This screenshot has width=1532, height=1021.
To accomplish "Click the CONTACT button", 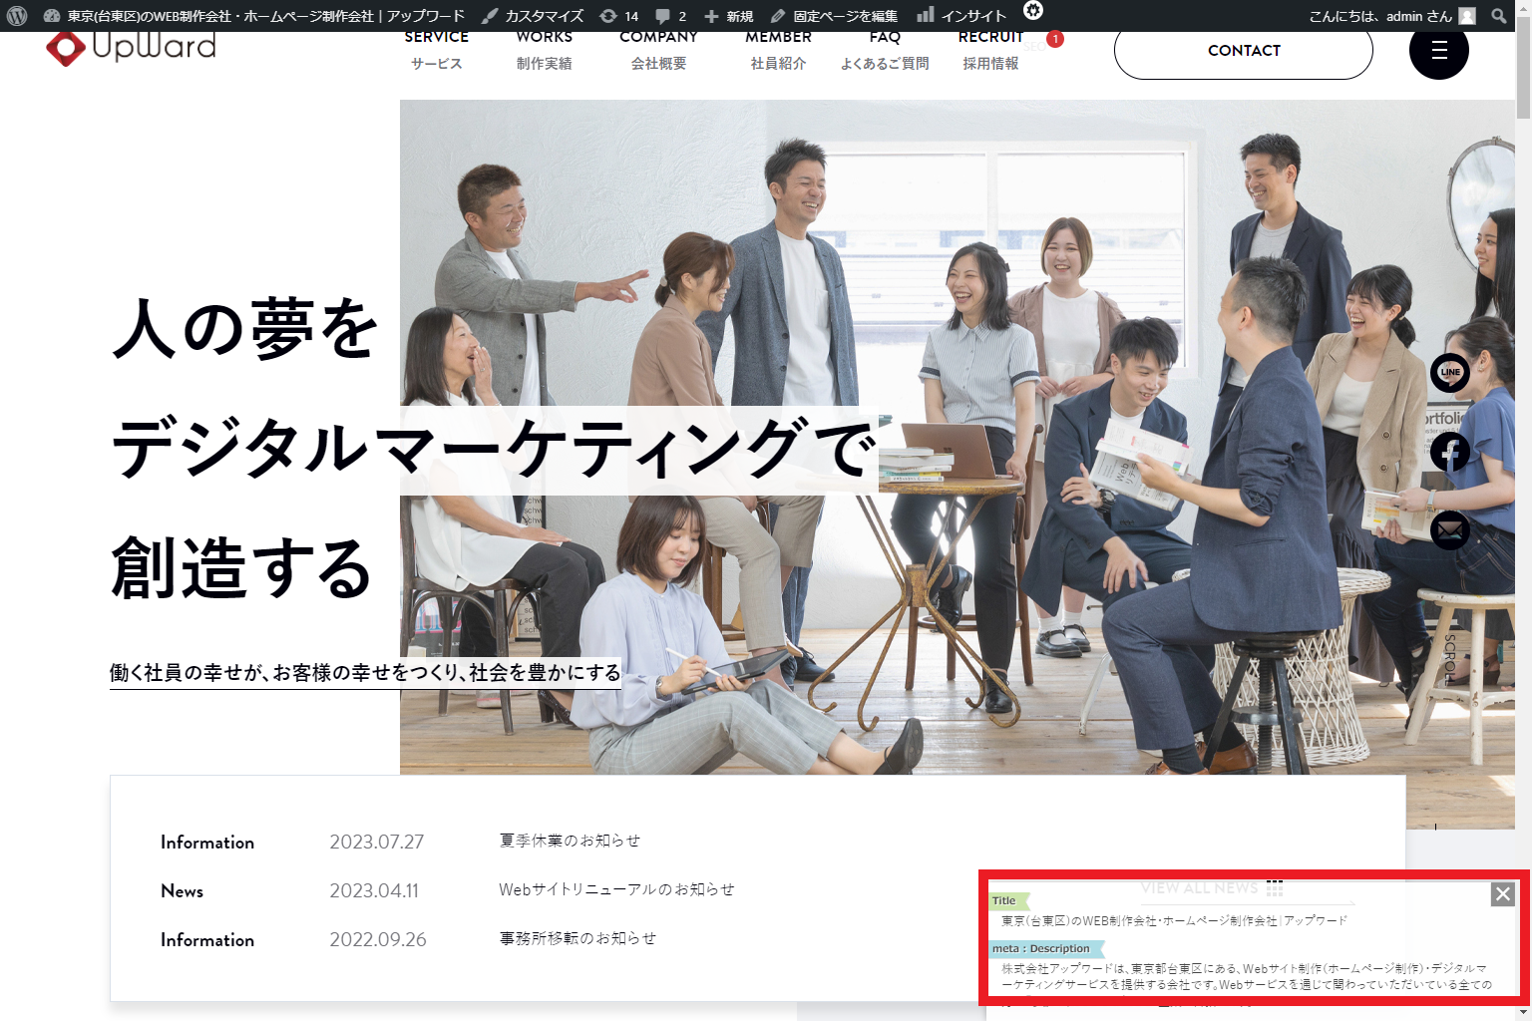I will pos(1243,51).
